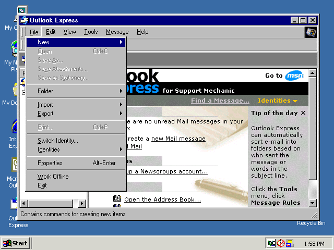This screenshot has height=250, width=334.
Task: Close the Tip of the day pane
Action: (x=303, y=113)
